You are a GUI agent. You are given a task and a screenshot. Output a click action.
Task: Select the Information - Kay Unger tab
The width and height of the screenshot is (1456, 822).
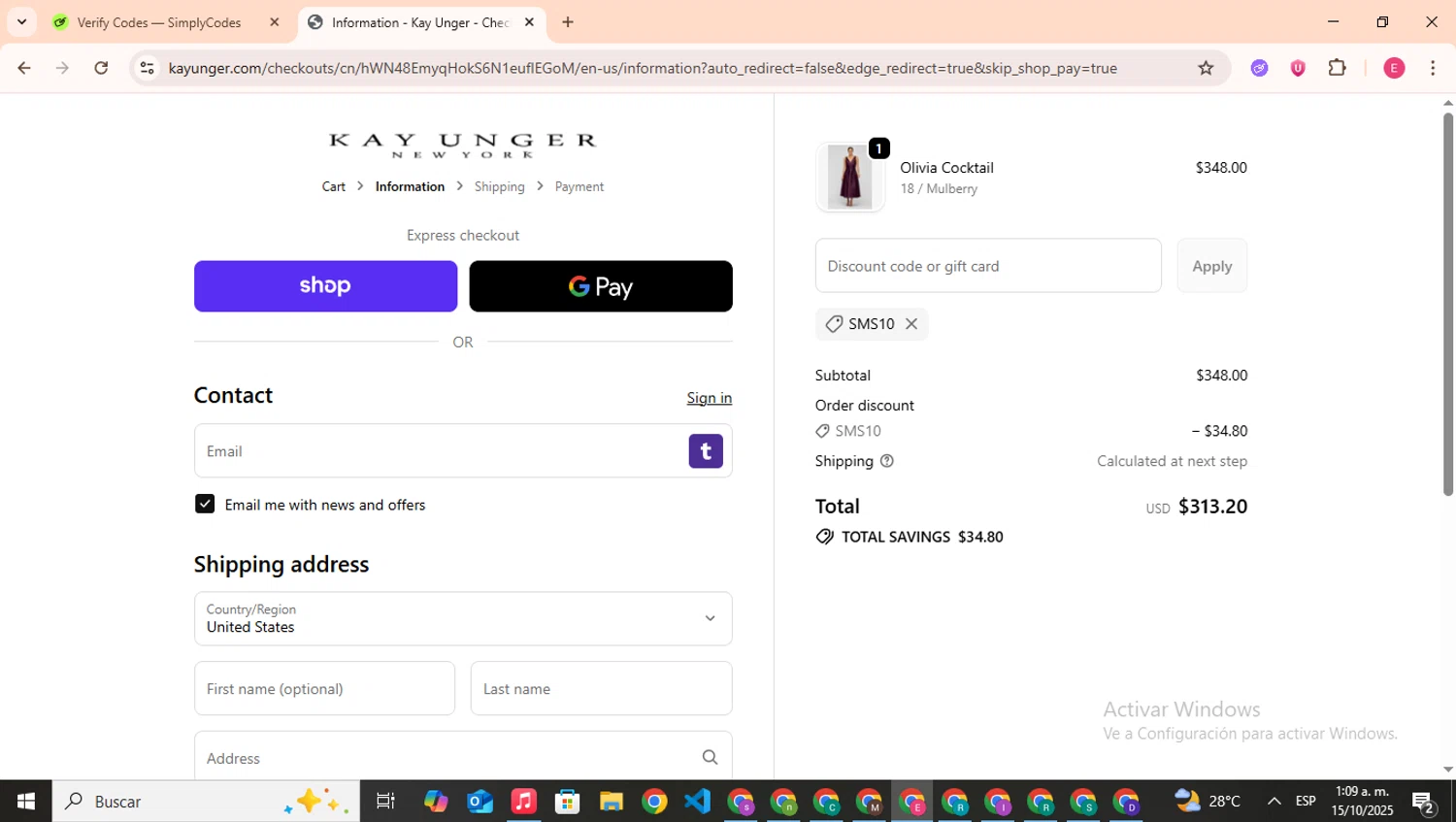[x=419, y=22]
